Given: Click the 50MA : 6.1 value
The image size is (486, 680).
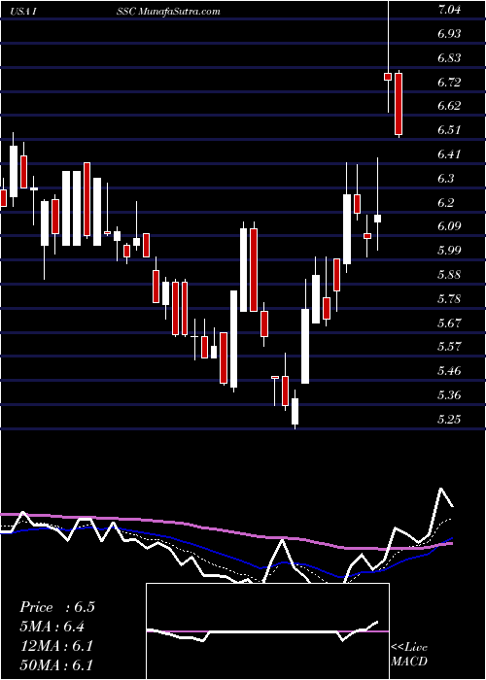Looking at the screenshot, I should pyautogui.click(x=56, y=665).
